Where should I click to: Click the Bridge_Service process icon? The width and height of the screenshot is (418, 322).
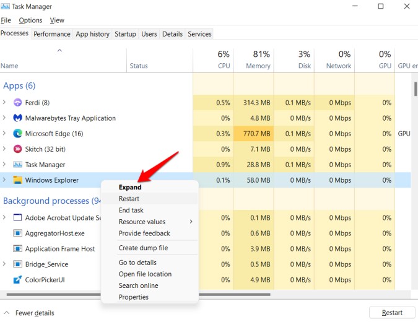(x=17, y=264)
